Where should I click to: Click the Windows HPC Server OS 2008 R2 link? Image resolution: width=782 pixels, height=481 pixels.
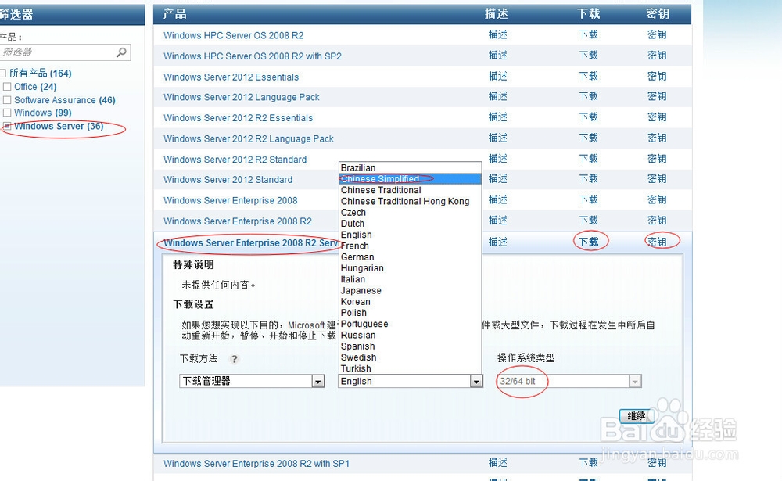pos(233,35)
